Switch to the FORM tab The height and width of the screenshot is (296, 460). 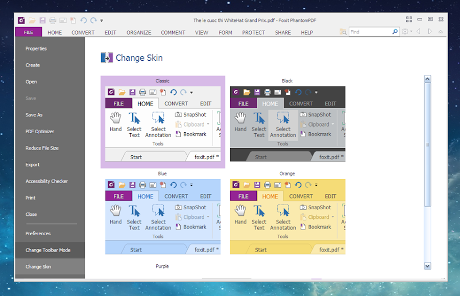click(225, 33)
